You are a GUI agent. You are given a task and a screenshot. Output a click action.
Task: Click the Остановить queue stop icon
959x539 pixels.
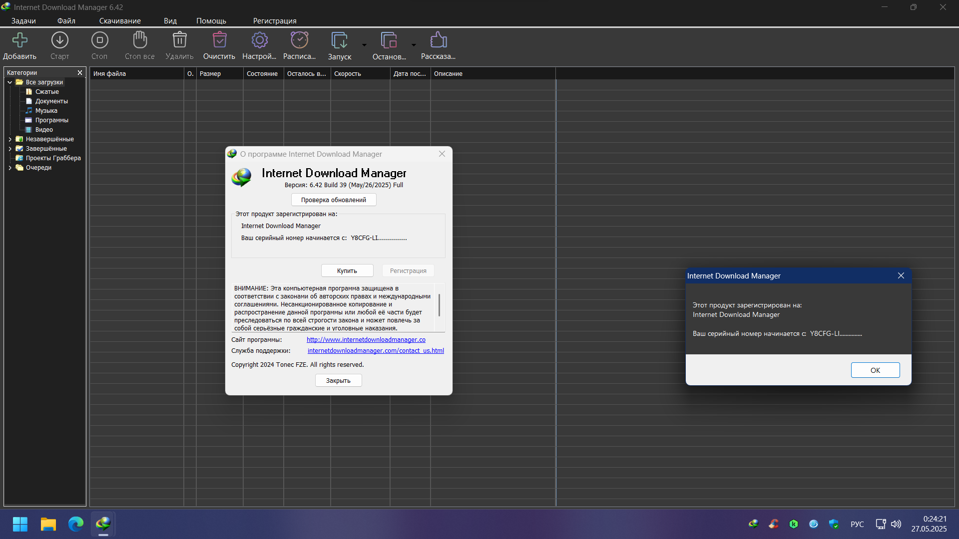[x=389, y=40]
